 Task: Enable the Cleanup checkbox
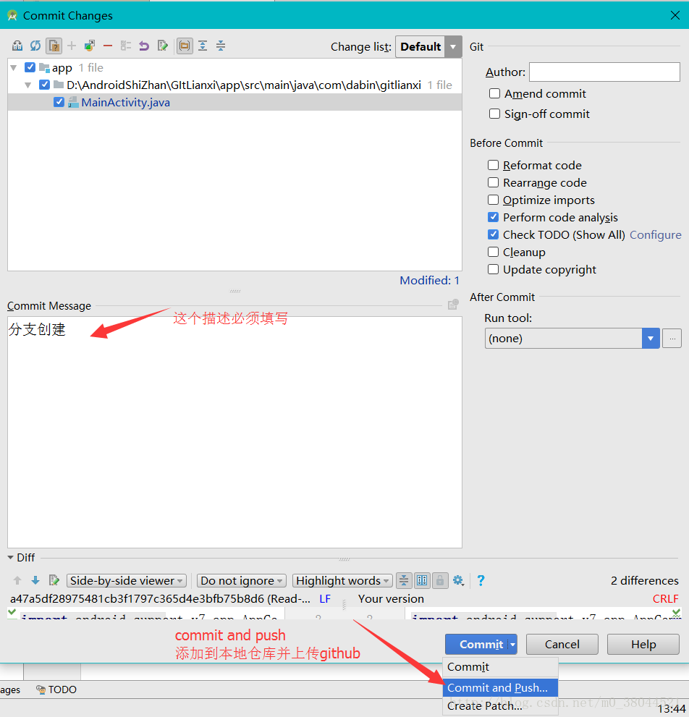493,252
